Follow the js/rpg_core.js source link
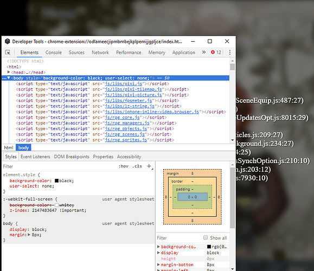This screenshot has height=271, width=314. point(122,117)
